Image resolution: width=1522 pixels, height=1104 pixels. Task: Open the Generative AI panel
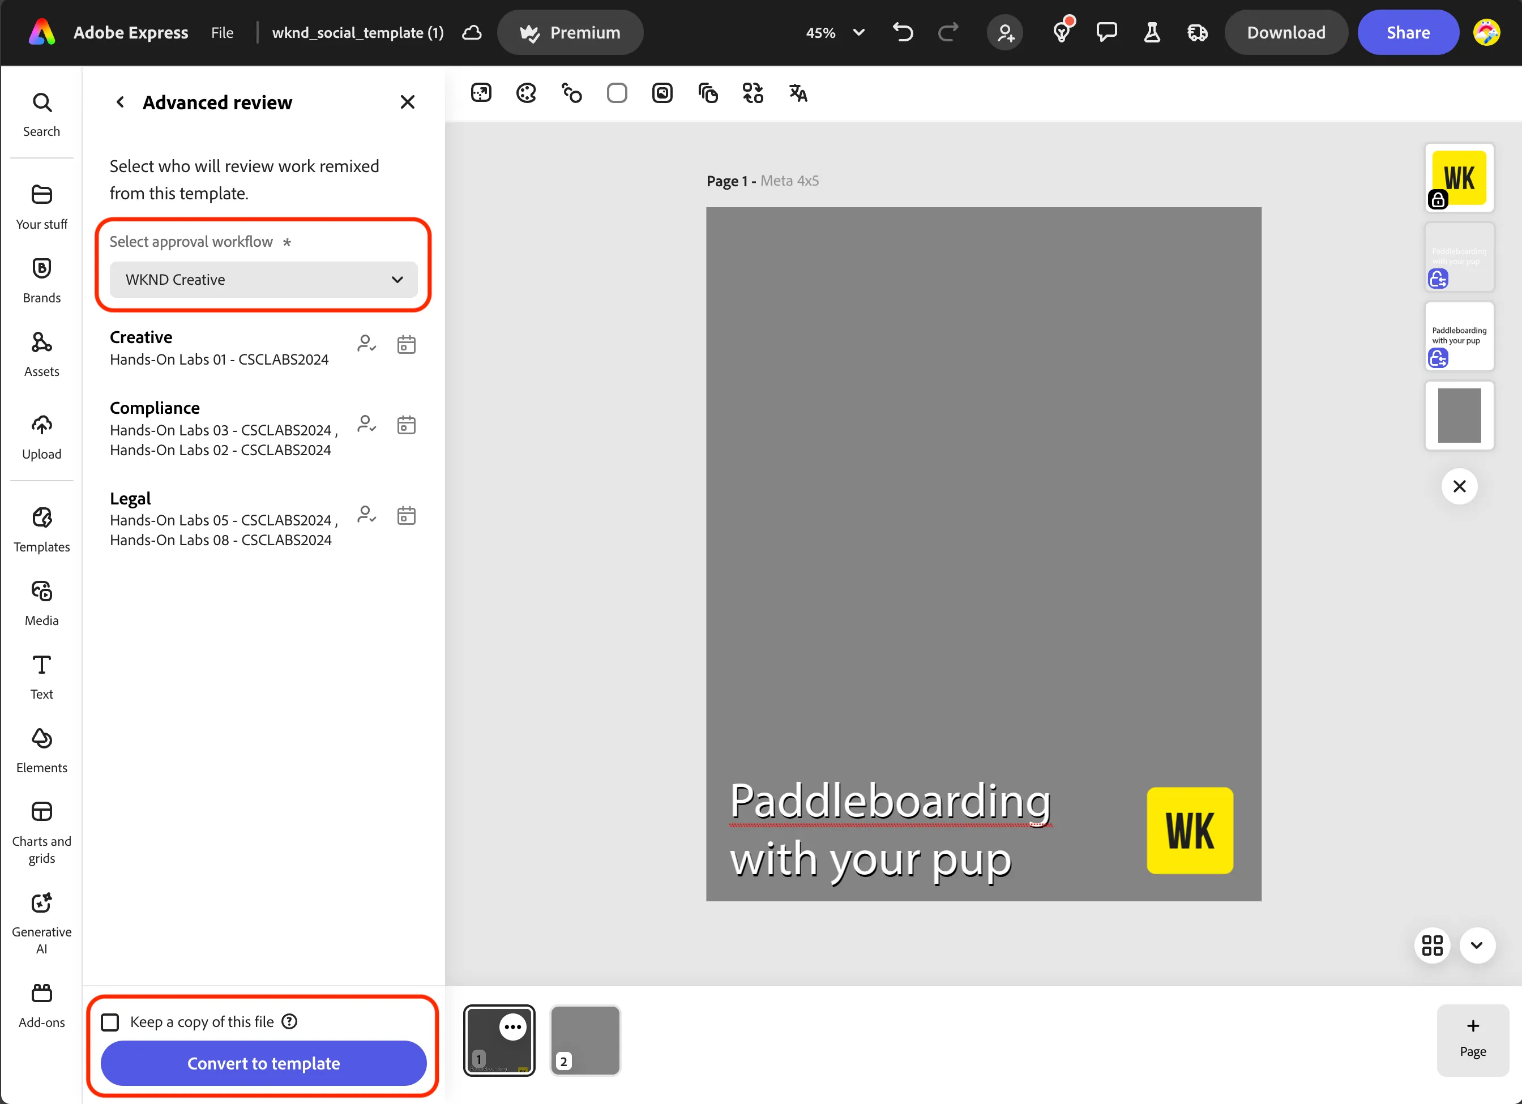pos(41,923)
